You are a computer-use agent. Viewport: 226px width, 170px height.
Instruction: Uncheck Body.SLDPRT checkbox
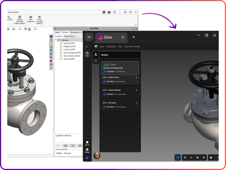point(61,43)
